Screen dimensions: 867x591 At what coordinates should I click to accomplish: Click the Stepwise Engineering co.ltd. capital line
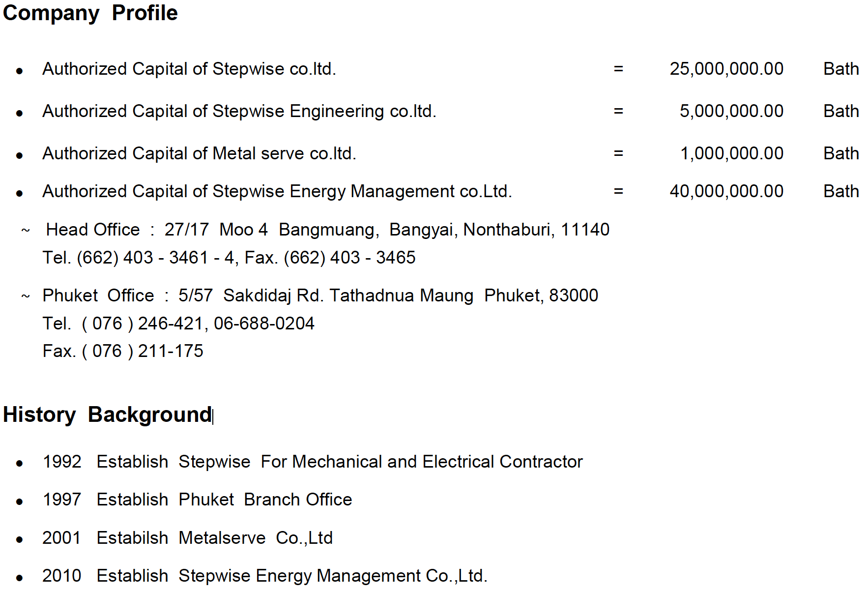click(239, 111)
